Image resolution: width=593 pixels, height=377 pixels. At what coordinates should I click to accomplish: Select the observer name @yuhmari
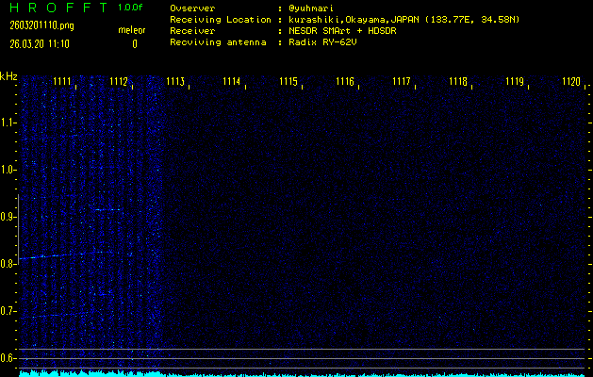[311, 8]
